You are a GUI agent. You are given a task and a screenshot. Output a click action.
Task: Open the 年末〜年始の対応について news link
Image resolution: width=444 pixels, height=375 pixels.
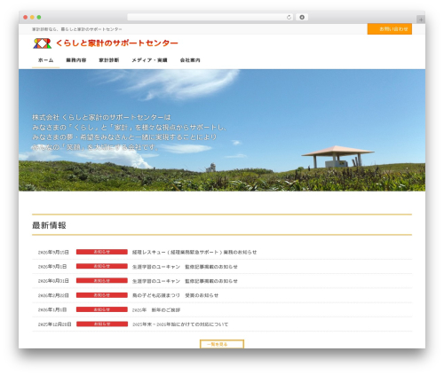pos(180,324)
